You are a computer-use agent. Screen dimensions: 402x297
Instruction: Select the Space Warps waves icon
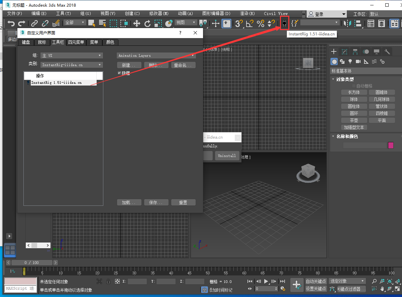pyautogui.click(x=374, y=61)
